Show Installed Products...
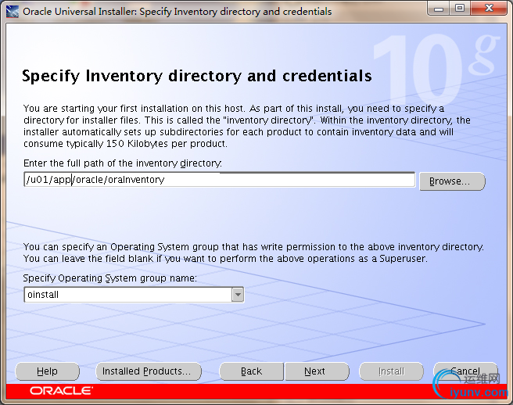The width and height of the screenshot is (513, 405). [149, 371]
